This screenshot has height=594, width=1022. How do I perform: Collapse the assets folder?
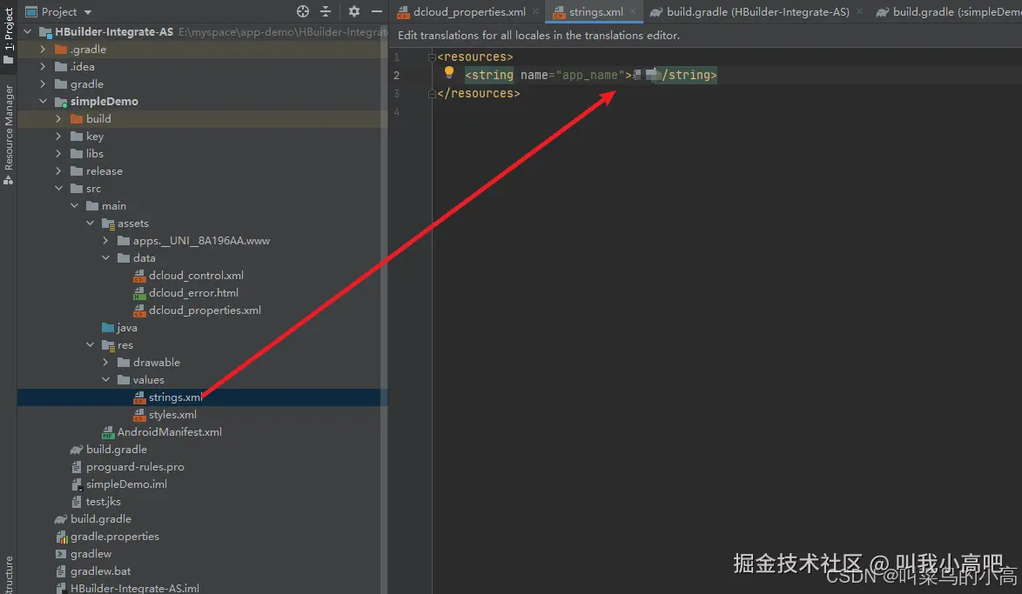pos(90,224)
